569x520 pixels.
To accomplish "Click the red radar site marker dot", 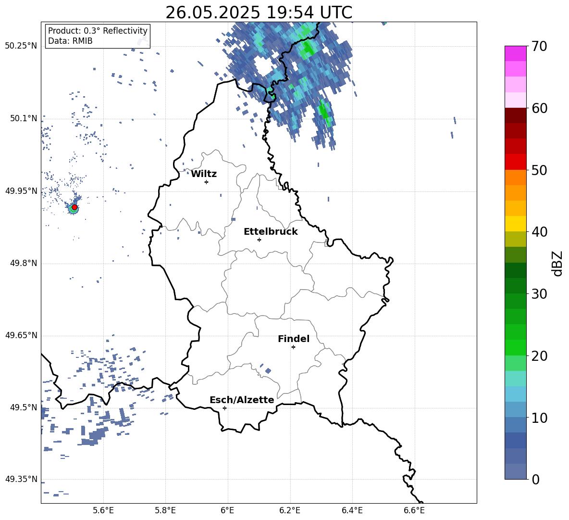I will [x=74, y=207].
